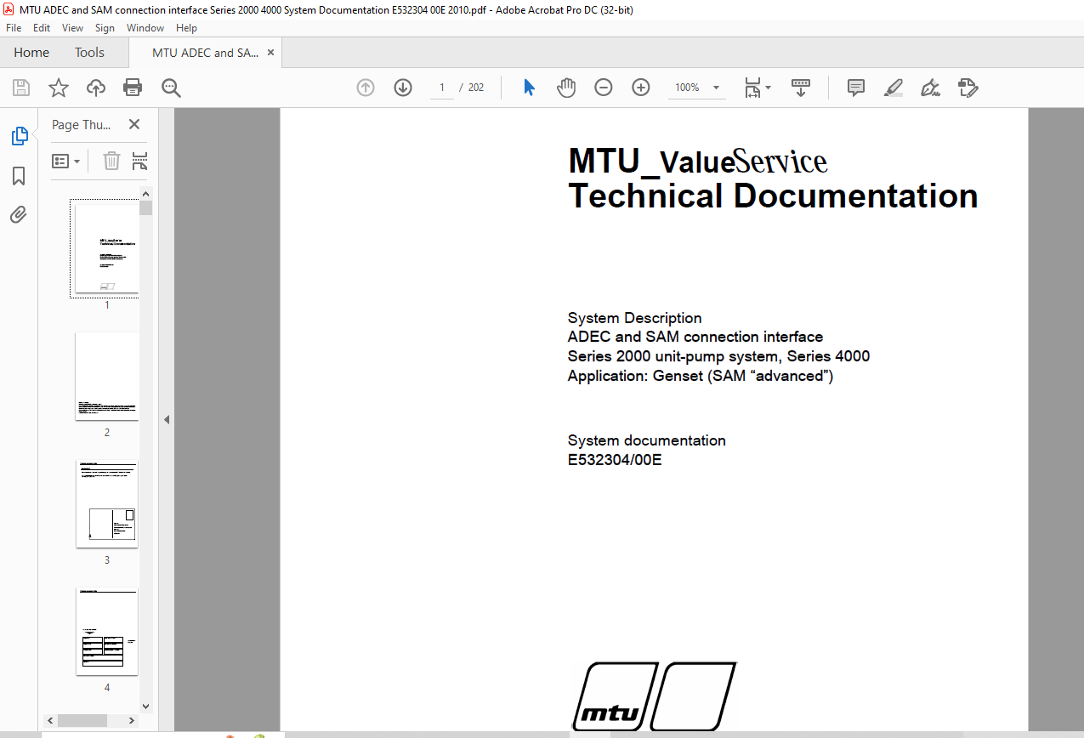The width and height of the screenshot is (1084, 738).
Task: Open the Window menu
Action: click(145, 28)
